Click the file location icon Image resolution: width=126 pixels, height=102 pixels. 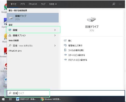click(x=65, y=50)
